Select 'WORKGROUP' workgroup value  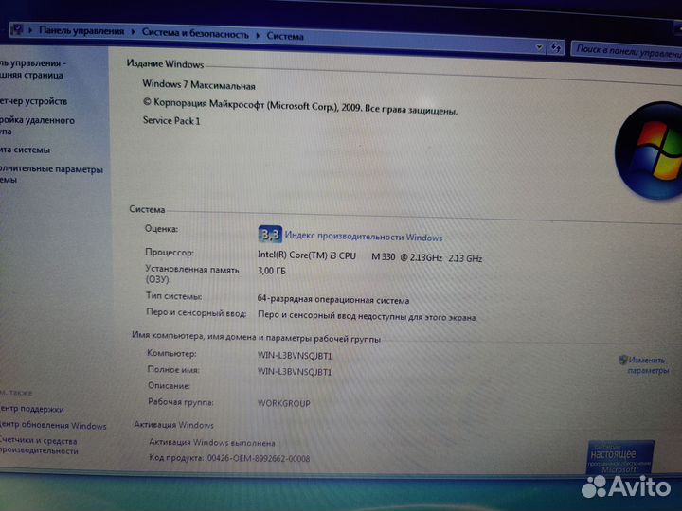coord(283,403)
